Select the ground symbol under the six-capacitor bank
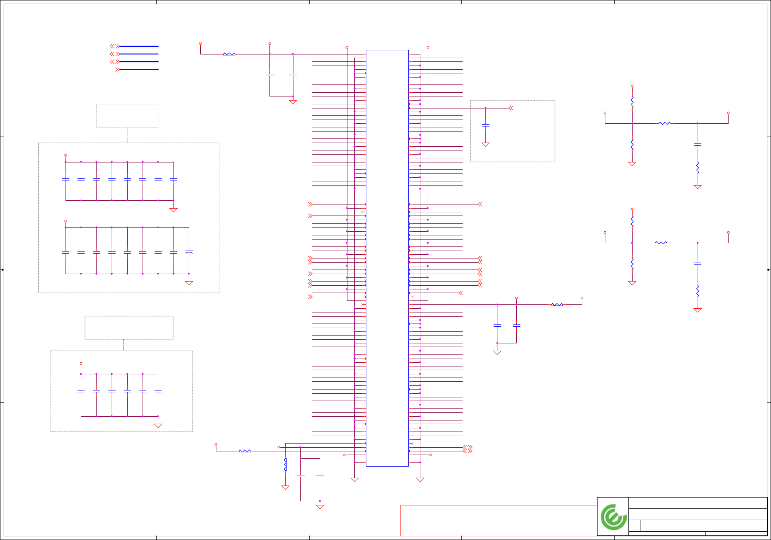The image size is (771, 540). point(158,426)
